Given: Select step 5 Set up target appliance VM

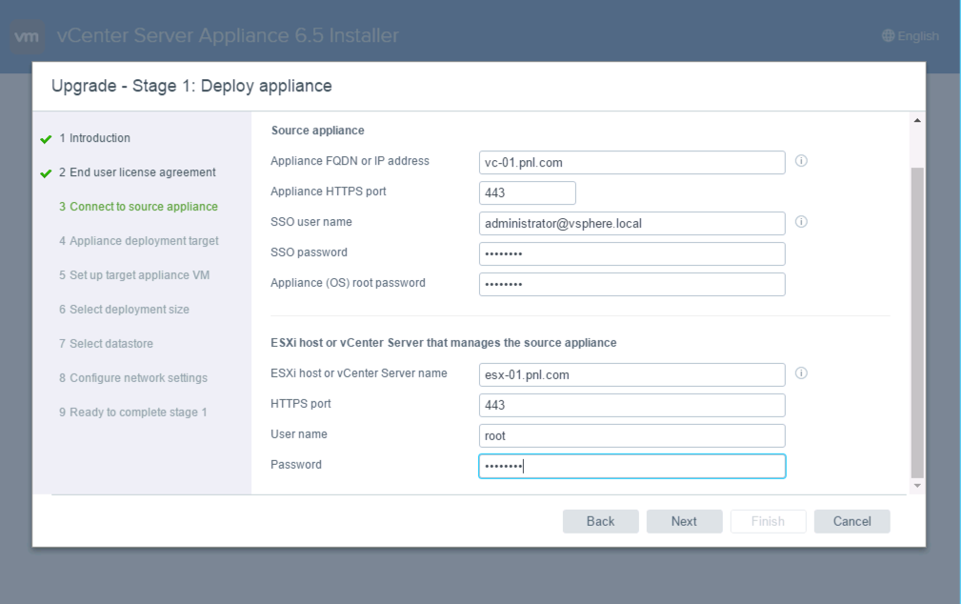Looking at the screenshot, I should (134, 275).
